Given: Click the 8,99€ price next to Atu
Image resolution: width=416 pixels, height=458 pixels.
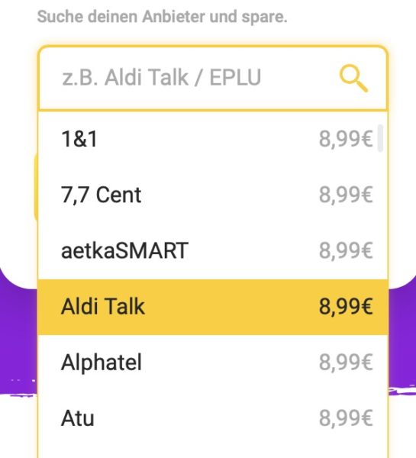Looking at the screenshot, I should (346, 418).
